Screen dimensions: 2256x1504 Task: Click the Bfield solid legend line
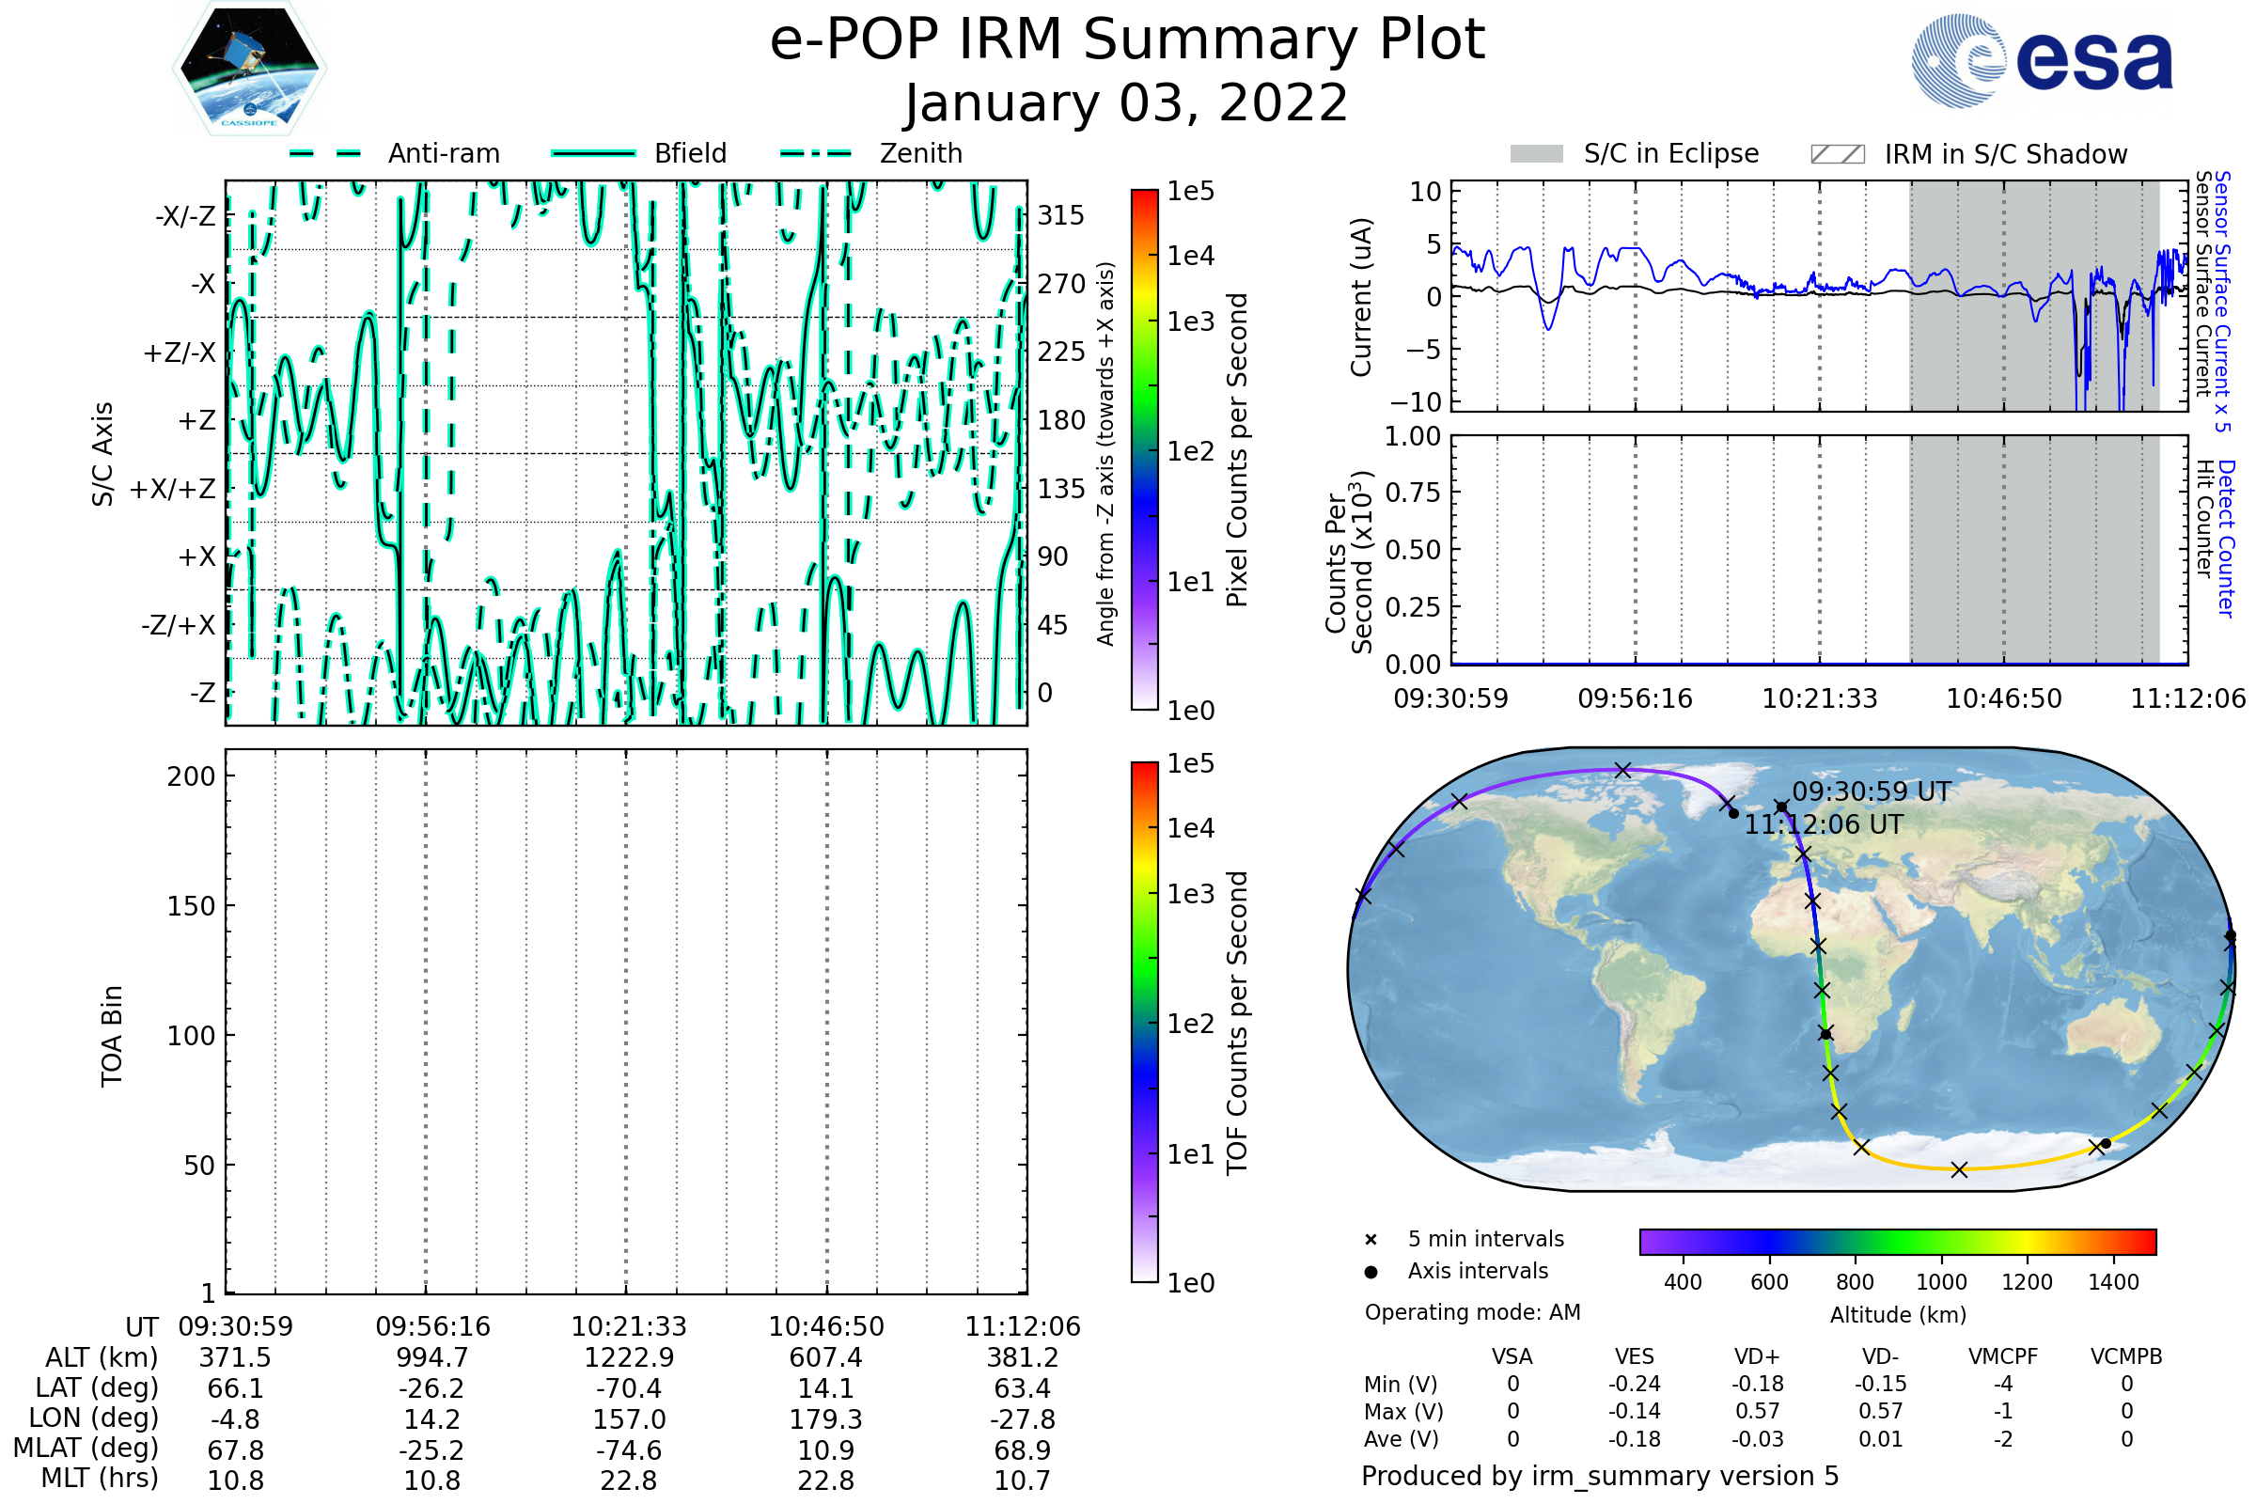tap(593, 153)
